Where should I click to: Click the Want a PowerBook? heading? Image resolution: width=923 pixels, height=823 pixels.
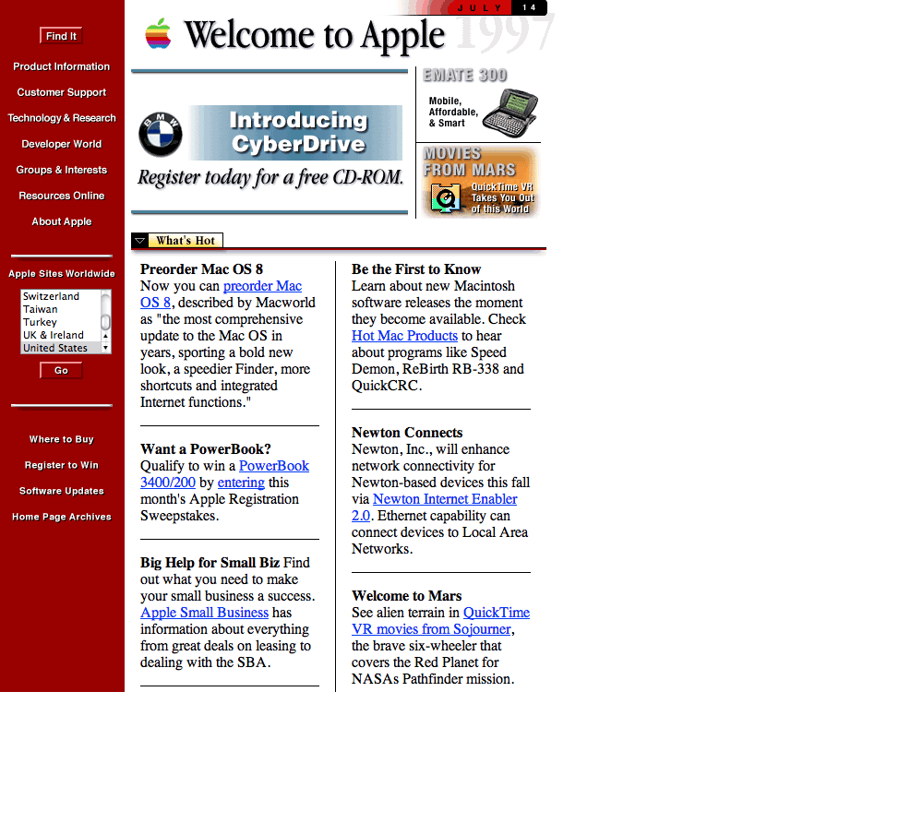click(206, 449)
